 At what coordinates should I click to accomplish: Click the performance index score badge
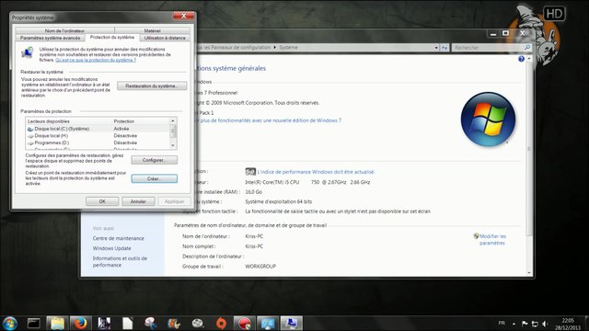point(250,172)
